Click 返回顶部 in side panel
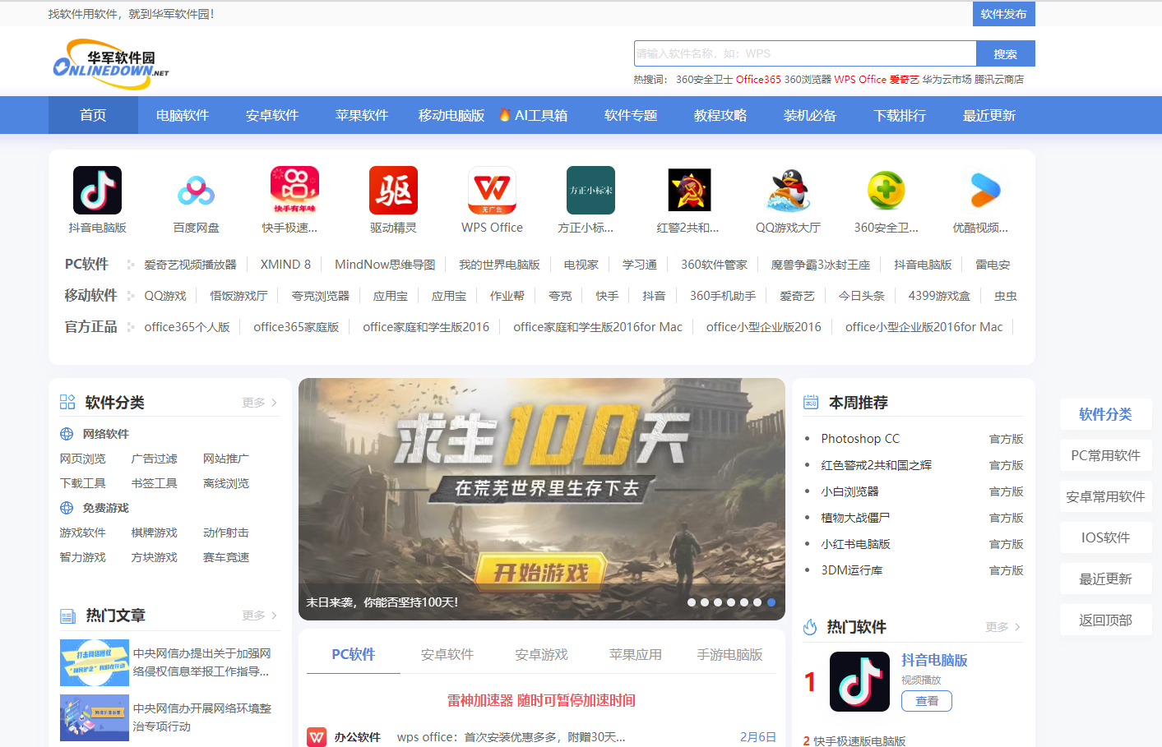Screen dimensions: 1162x747 (1105, 620)
